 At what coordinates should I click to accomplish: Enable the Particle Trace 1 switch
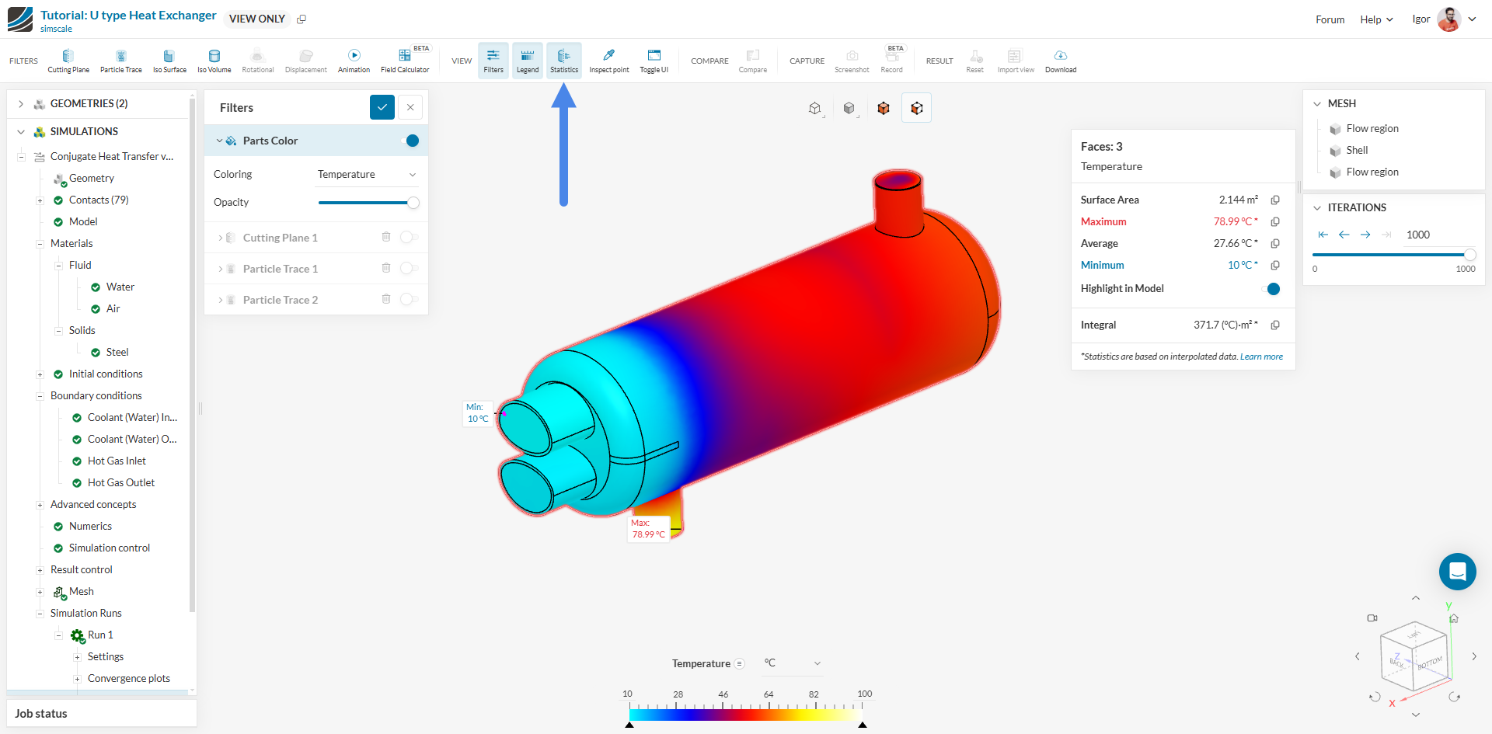pos(409,268)
